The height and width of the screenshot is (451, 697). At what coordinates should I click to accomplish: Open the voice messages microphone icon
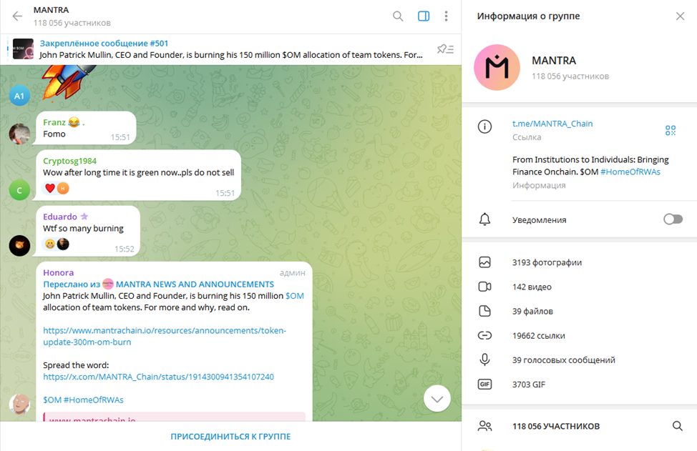[484, 360]
